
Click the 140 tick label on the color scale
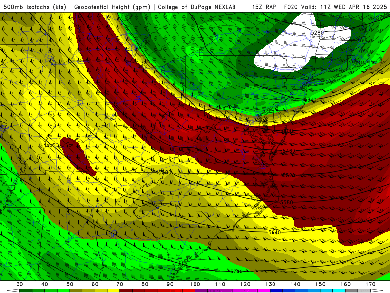tap(295, 284)
